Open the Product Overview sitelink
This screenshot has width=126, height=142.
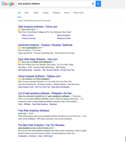point(29,38)
